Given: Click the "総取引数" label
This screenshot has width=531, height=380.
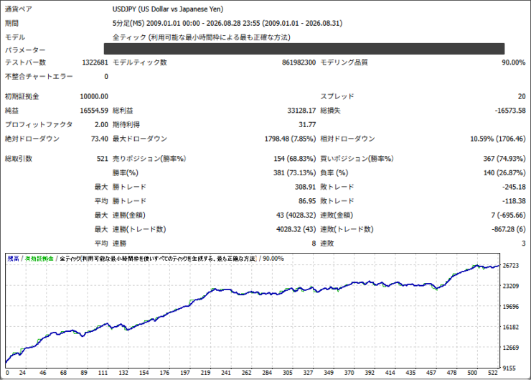Looking at the screenshot, I should click(18, 159).
